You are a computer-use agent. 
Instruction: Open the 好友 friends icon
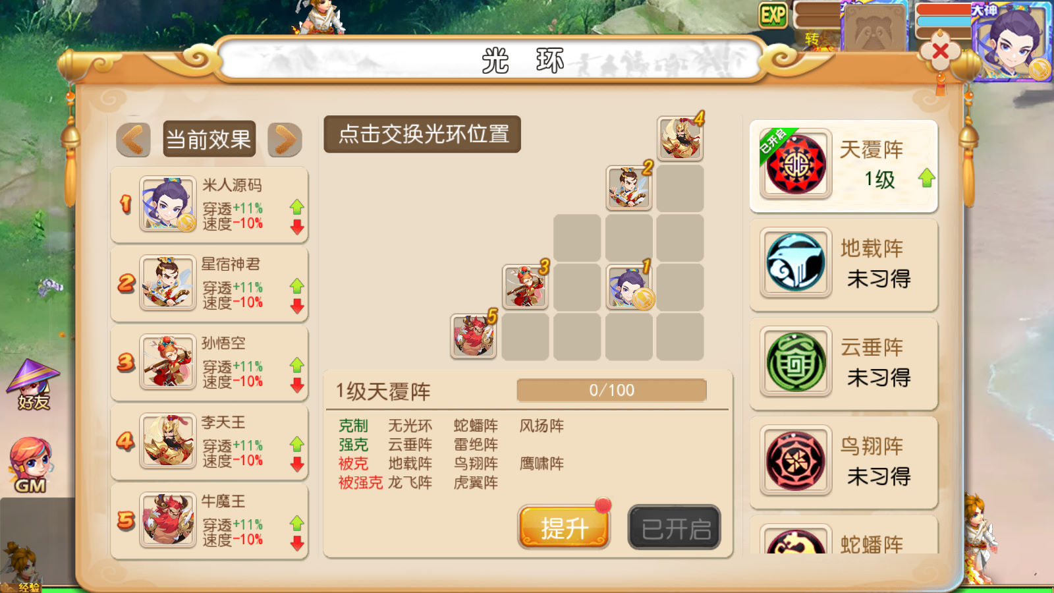click(x=33, y=385)
